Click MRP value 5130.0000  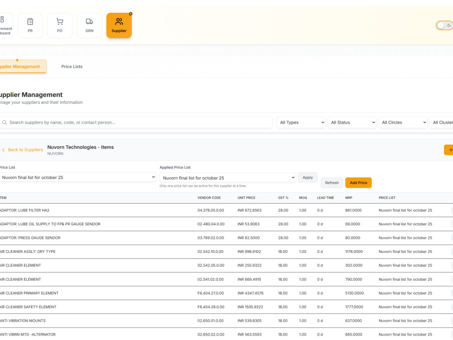point(355,293)
